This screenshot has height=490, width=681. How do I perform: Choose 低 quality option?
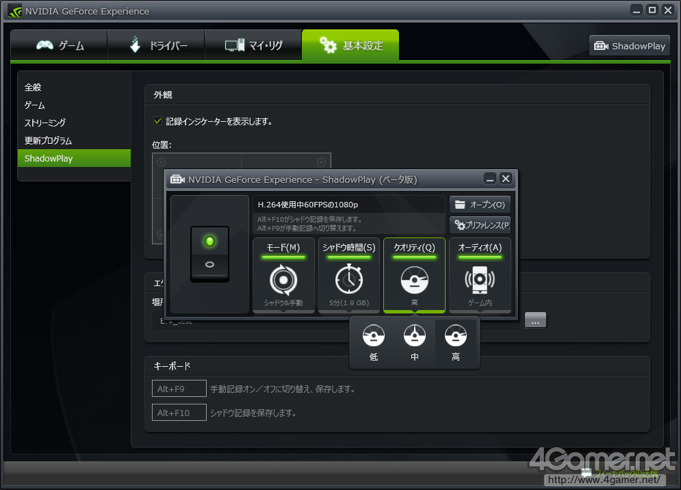coord(374,343)
